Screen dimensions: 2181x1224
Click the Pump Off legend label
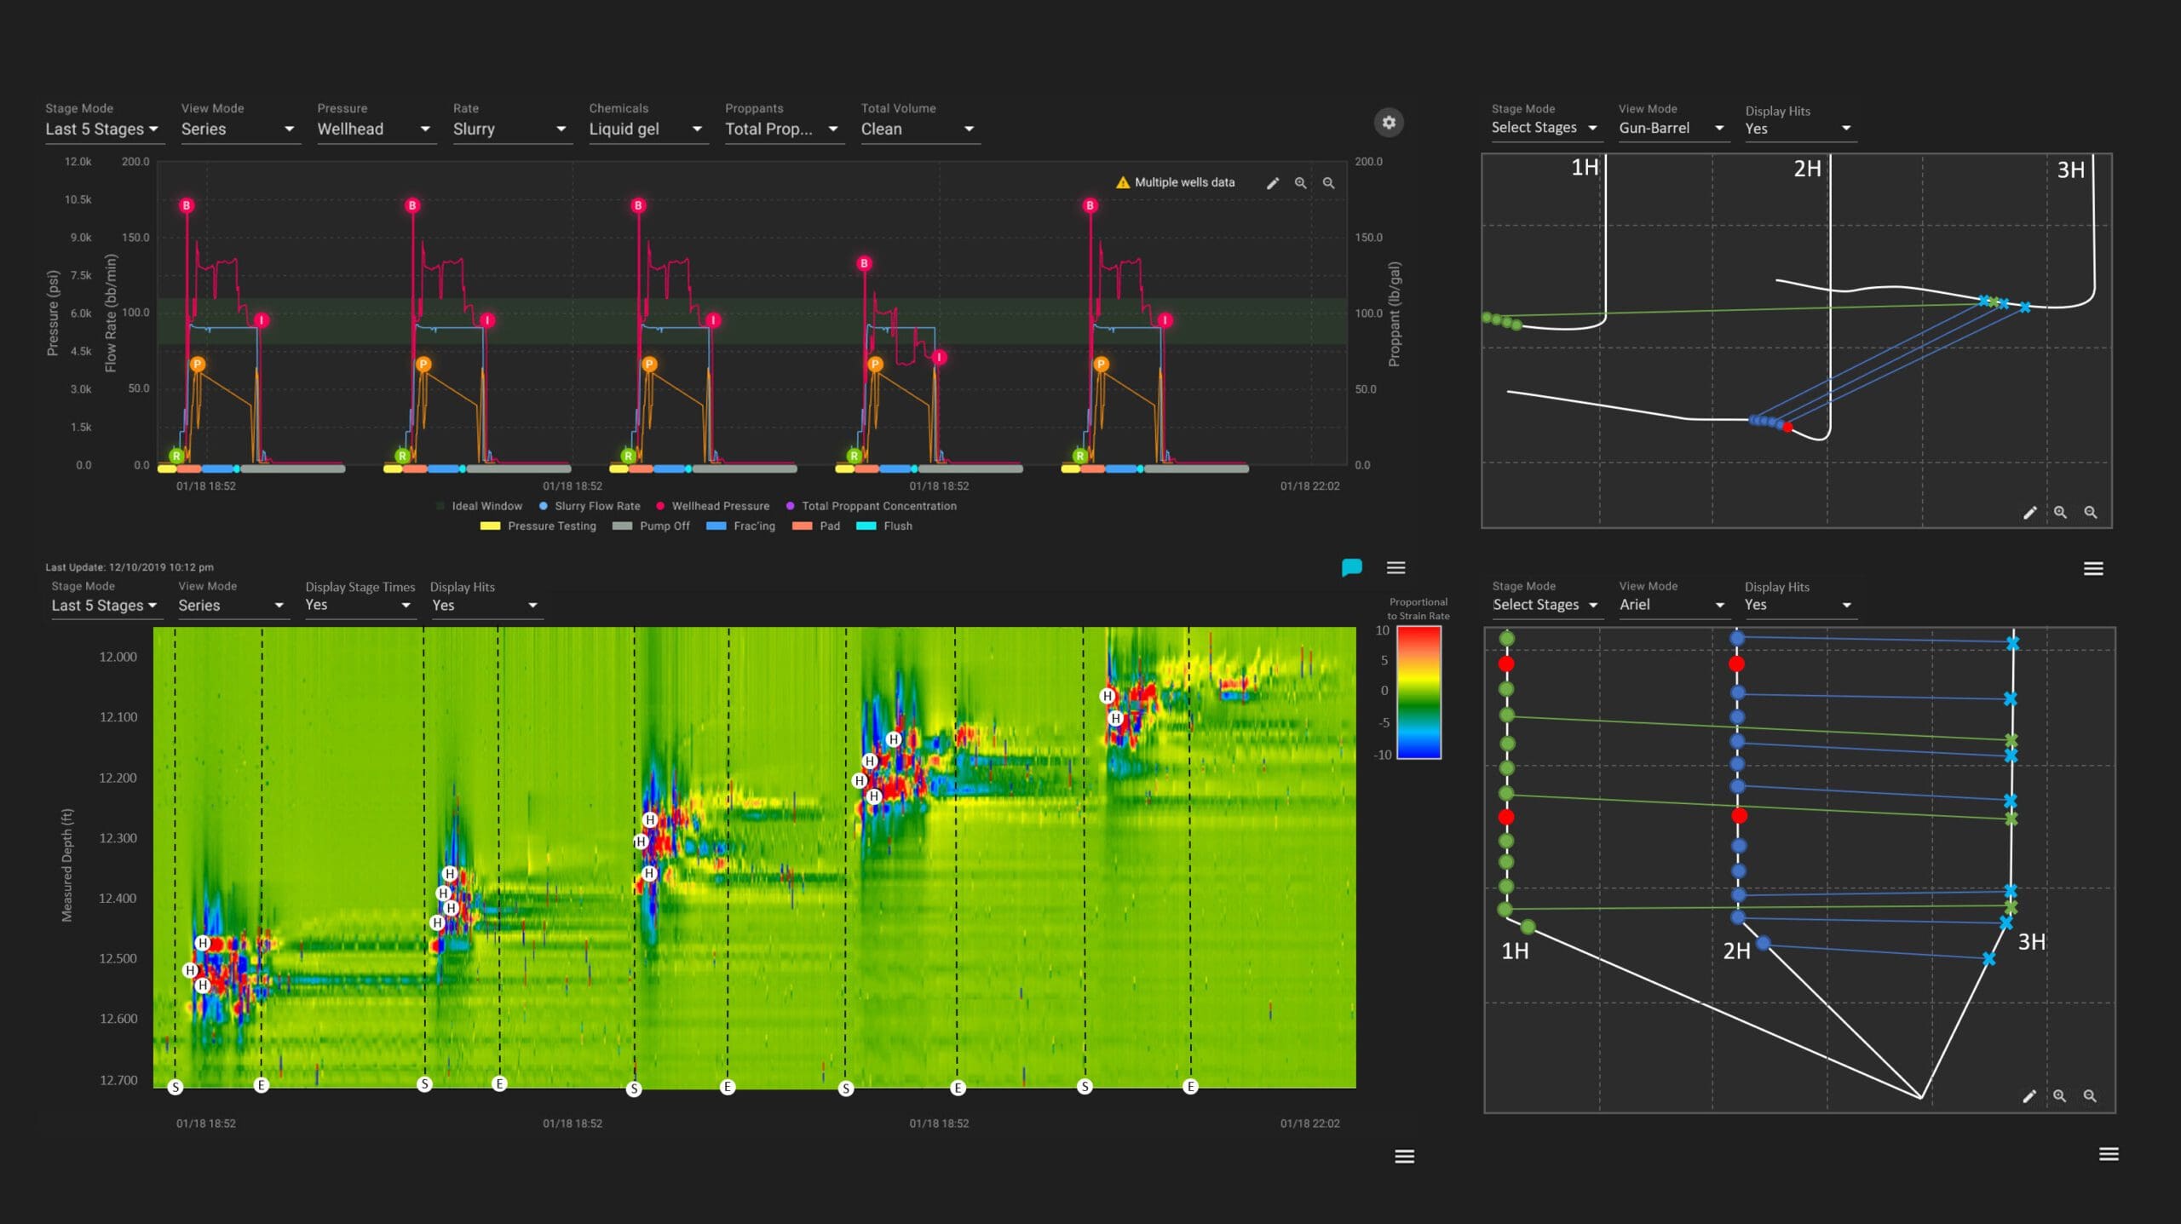coord(664,526)
